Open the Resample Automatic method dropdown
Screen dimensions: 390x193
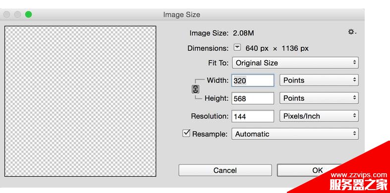click(x=295, y=134)
